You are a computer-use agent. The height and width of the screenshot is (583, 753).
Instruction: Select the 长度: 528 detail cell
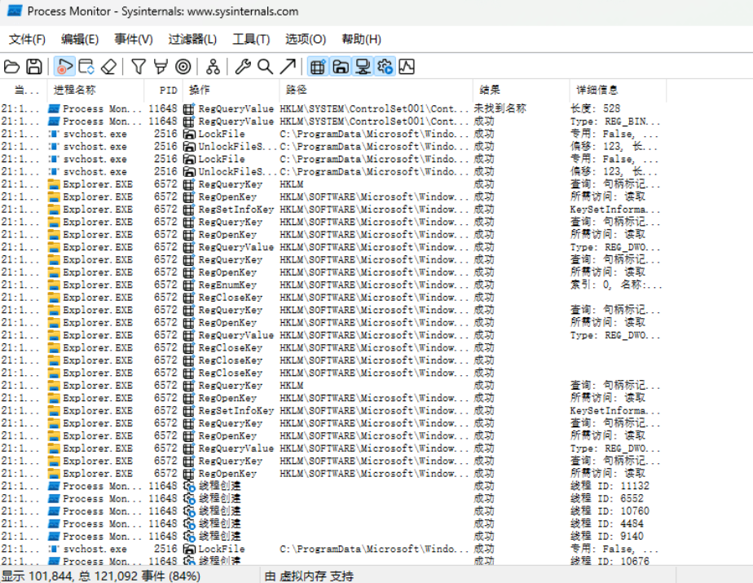pos(595,108)
